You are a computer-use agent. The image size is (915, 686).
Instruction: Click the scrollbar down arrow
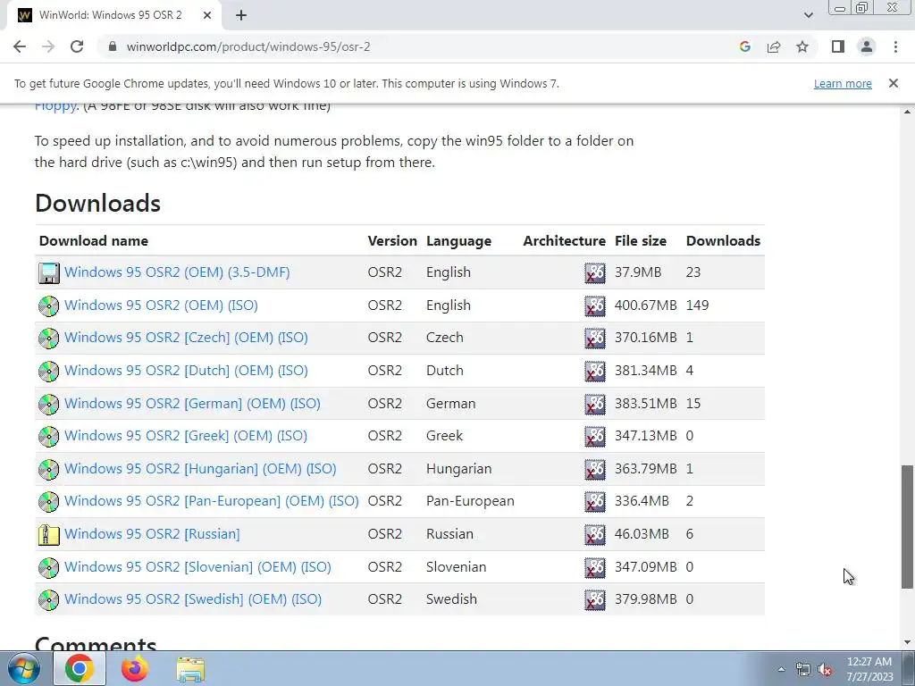[907, 642]
